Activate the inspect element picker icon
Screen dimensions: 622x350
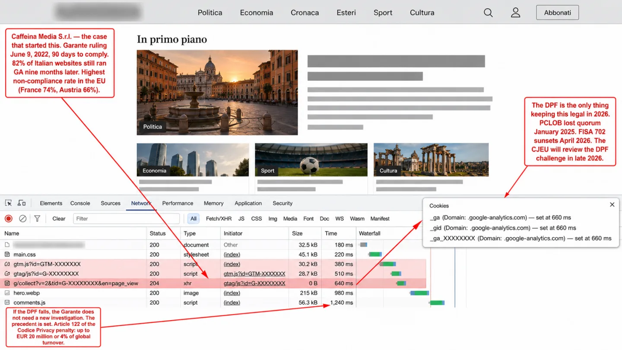[x=9, y=203]
